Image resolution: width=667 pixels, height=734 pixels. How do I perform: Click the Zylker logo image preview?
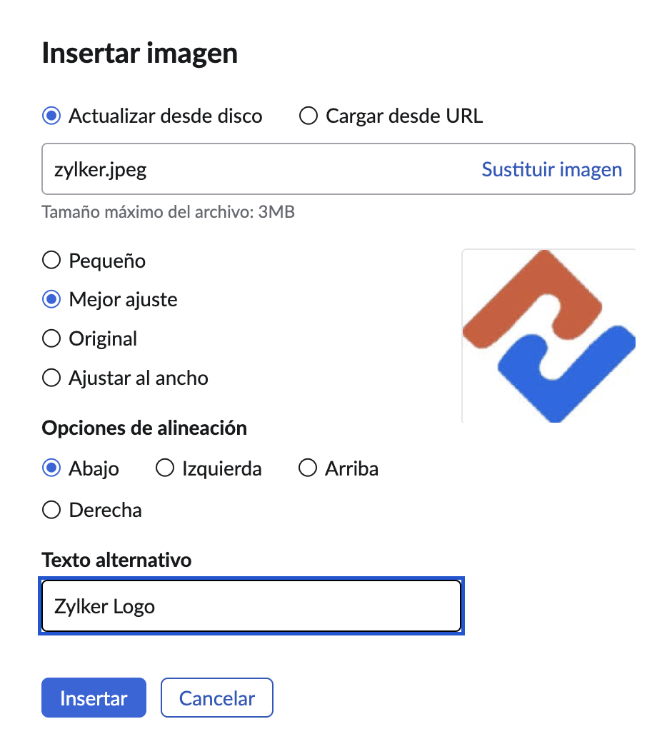(548, 336)
